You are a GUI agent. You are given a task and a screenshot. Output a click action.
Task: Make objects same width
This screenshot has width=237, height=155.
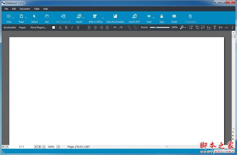coord(226,28)
